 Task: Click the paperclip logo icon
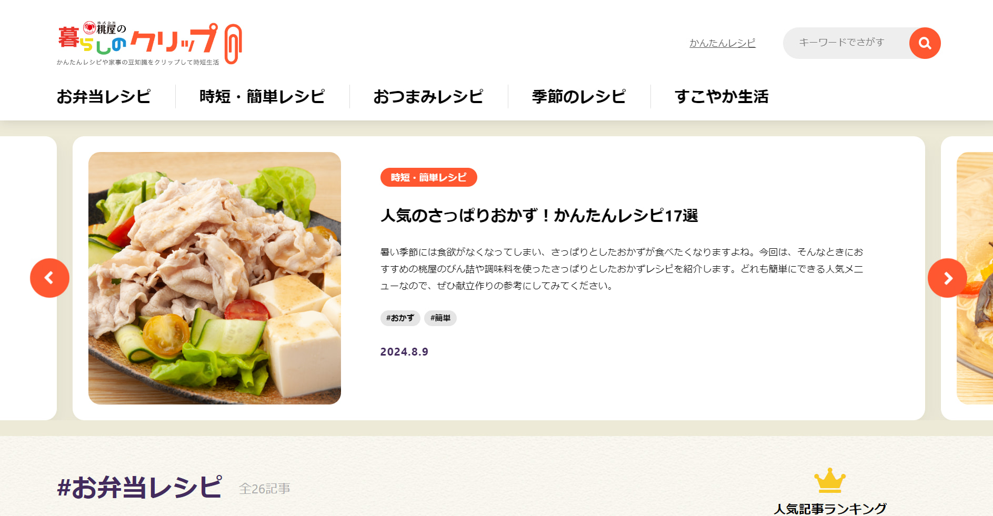click(x=233, y=44)
